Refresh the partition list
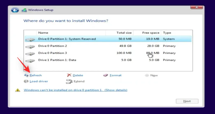 pyautogui.click(x=36, y=75)
